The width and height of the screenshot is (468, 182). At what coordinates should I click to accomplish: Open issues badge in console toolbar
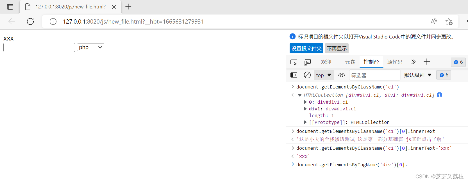444,75
